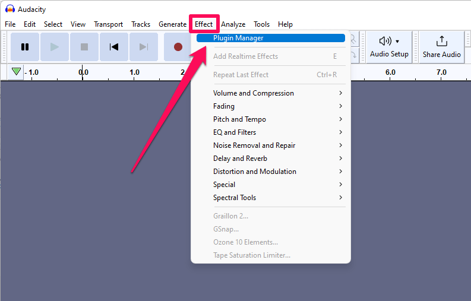Select Ozone 10 Elements plugin entry
471x301 pixels.
pos(271,242)
